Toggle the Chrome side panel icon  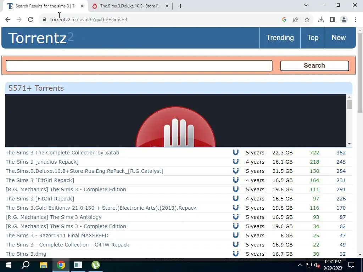click(x=333, y=20)
